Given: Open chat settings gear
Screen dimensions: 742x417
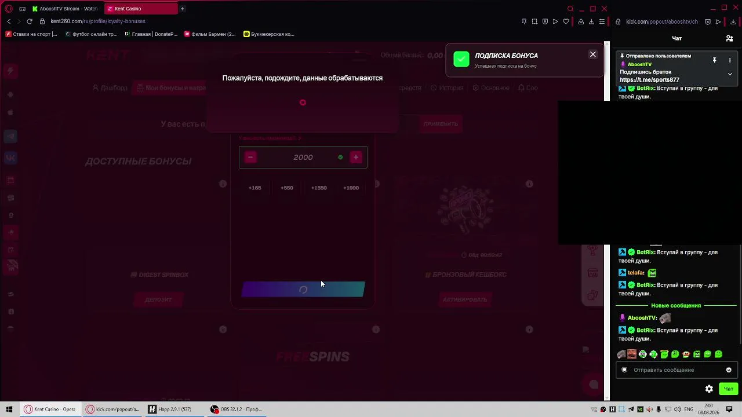Looking at the screenshot, I should [x=709, y=389].
